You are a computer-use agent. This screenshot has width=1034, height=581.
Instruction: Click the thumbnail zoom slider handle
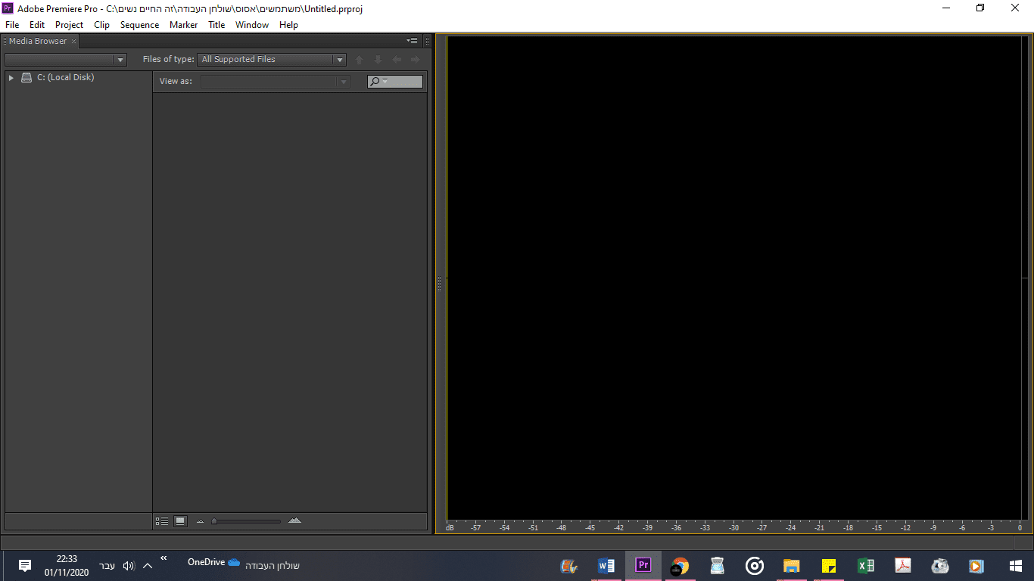[x=214, y=521]
